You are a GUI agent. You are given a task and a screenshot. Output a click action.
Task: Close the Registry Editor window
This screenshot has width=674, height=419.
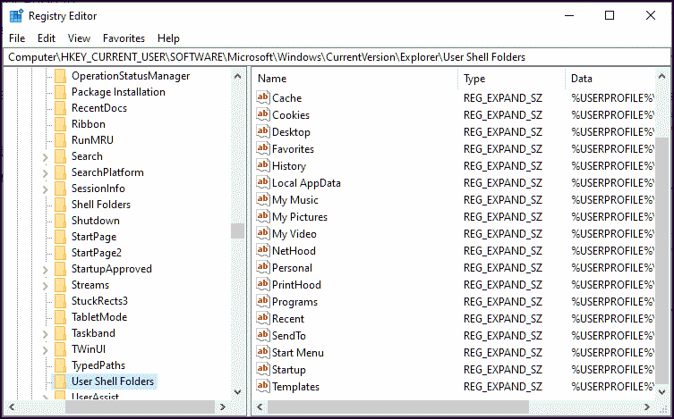[x=651, y=16]
